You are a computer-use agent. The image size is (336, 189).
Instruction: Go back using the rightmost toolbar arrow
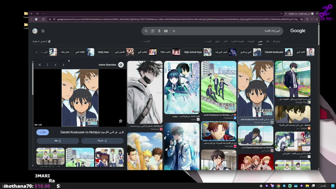pos(317,19)
